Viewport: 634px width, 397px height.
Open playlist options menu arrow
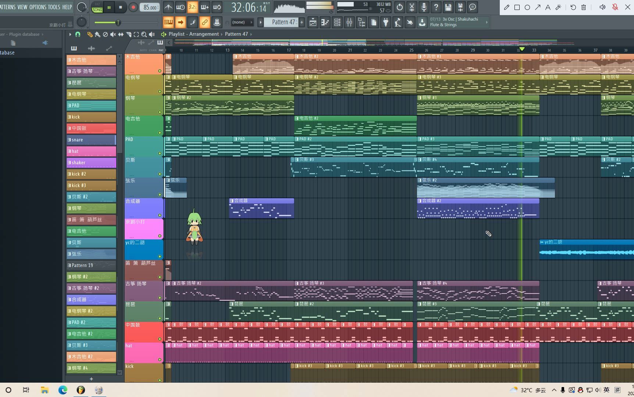click(x=70, y=34)
